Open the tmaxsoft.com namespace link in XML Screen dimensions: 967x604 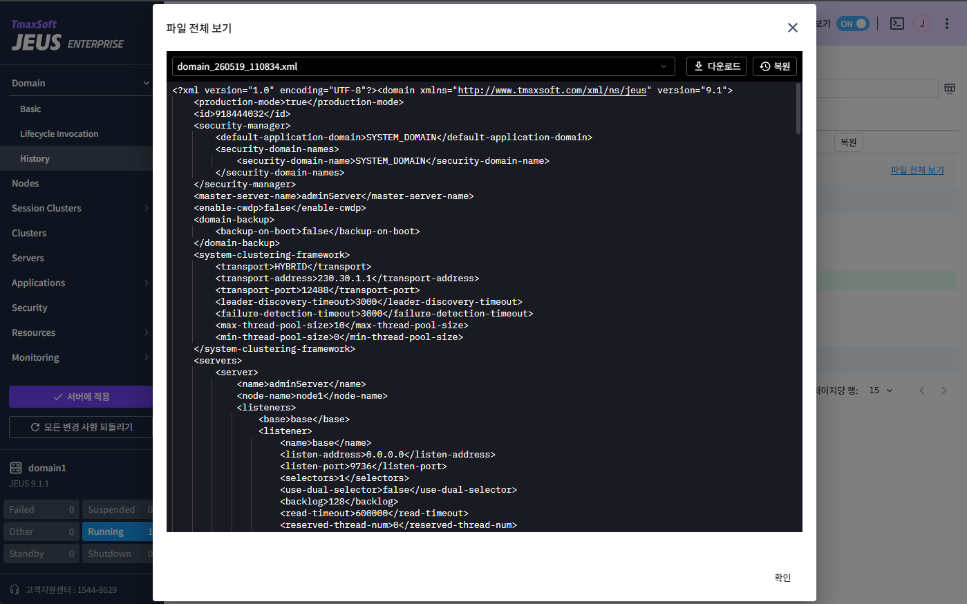click(x=552, y=91)
